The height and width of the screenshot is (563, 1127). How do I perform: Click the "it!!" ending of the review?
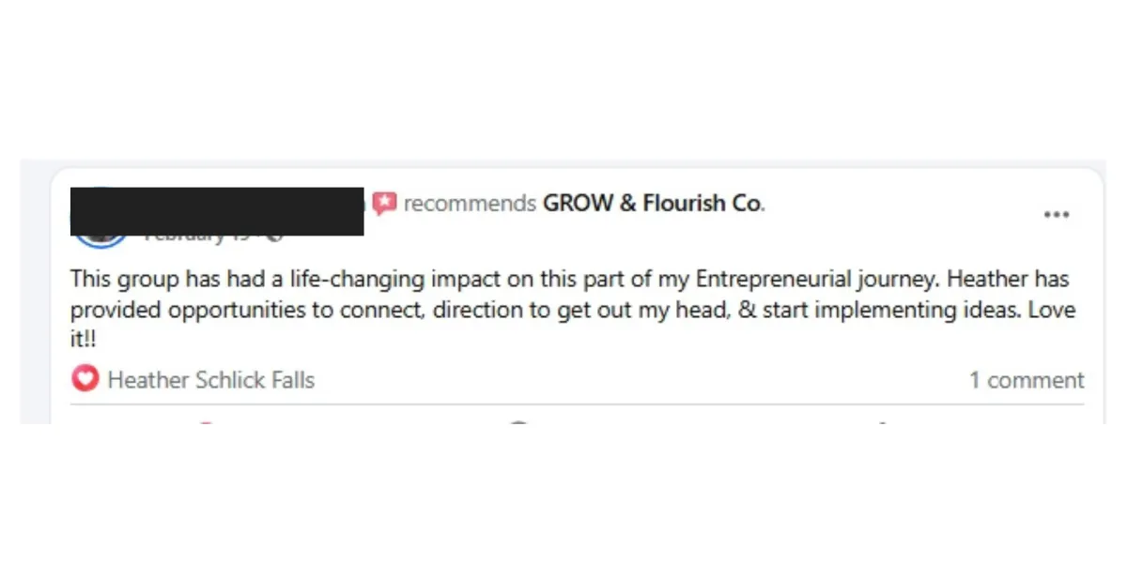pyautogui.click(x=84, y=340)
